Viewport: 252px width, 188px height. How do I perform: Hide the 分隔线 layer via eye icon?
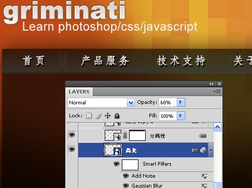pos(72,135)
